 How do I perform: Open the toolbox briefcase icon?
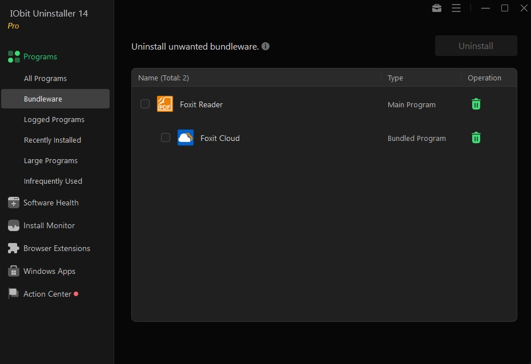(x=437, y=8)
